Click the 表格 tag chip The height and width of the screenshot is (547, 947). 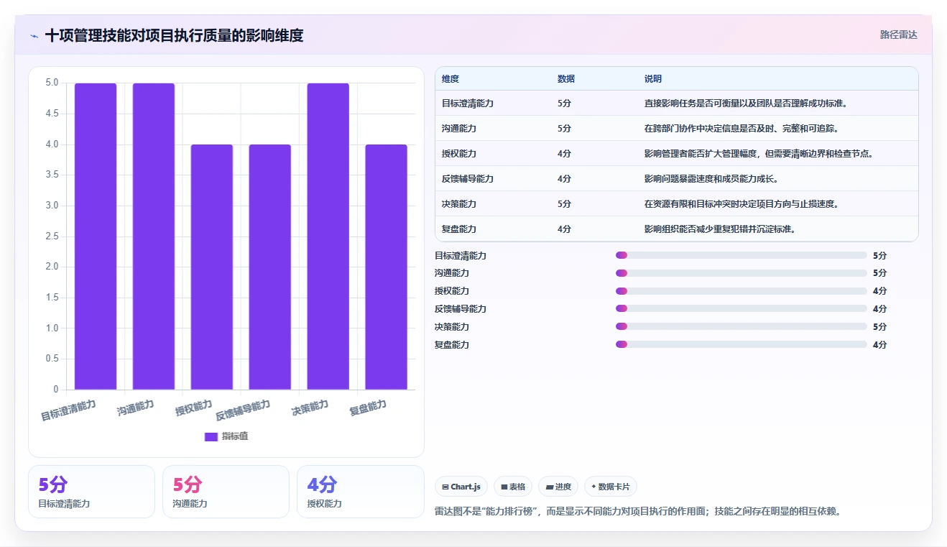click(x=513, y=487)
